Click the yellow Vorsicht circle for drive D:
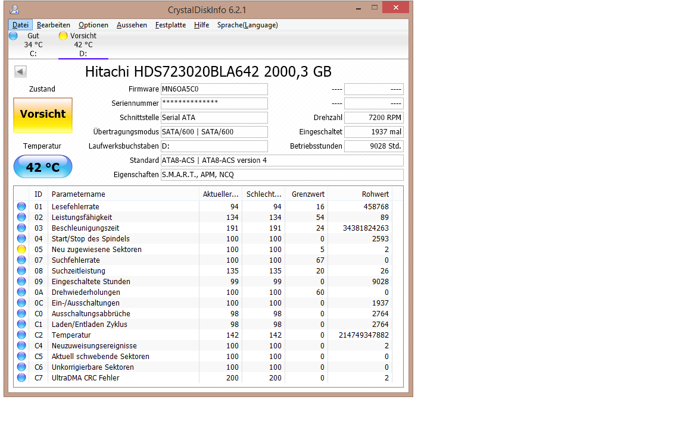686x428 pixels. click(64, 36)
